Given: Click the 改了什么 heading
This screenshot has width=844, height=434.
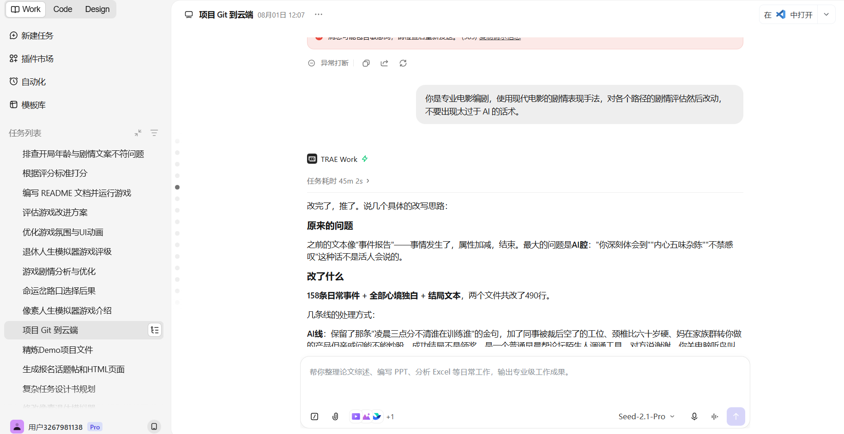Looking at the screenshot, I should click(326, 276).
